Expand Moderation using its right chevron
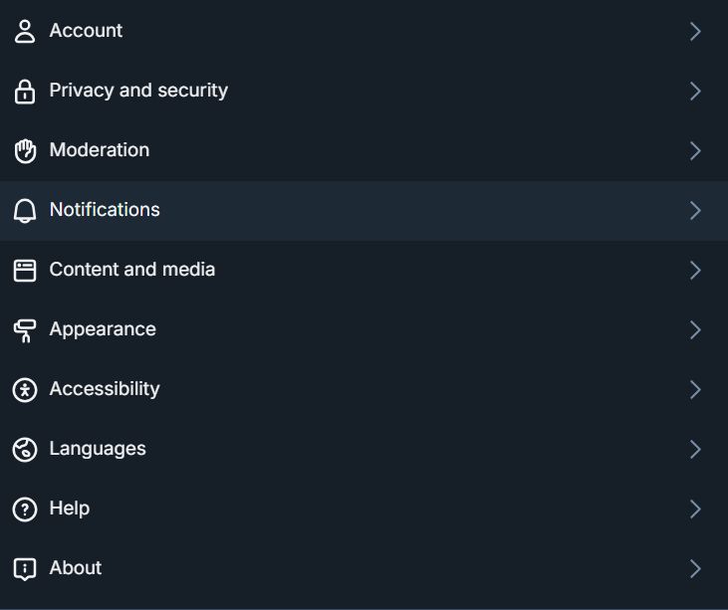728x610 pixels. [x=695, y=151]
